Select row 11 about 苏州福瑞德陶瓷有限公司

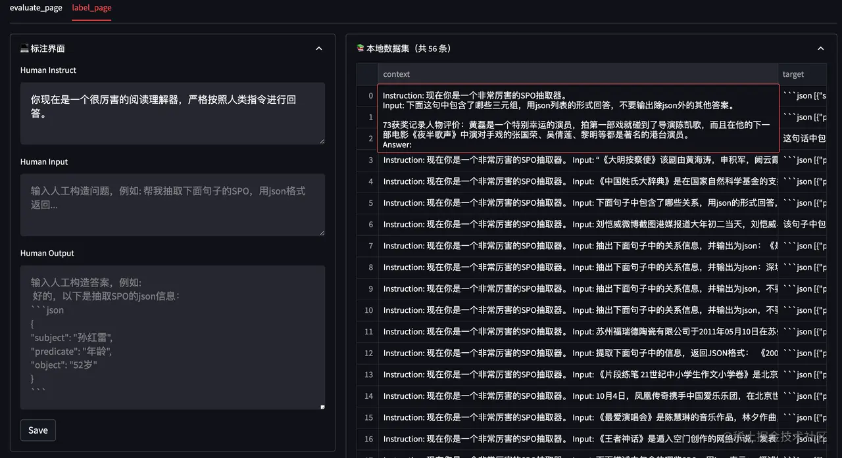pos(578,332)
